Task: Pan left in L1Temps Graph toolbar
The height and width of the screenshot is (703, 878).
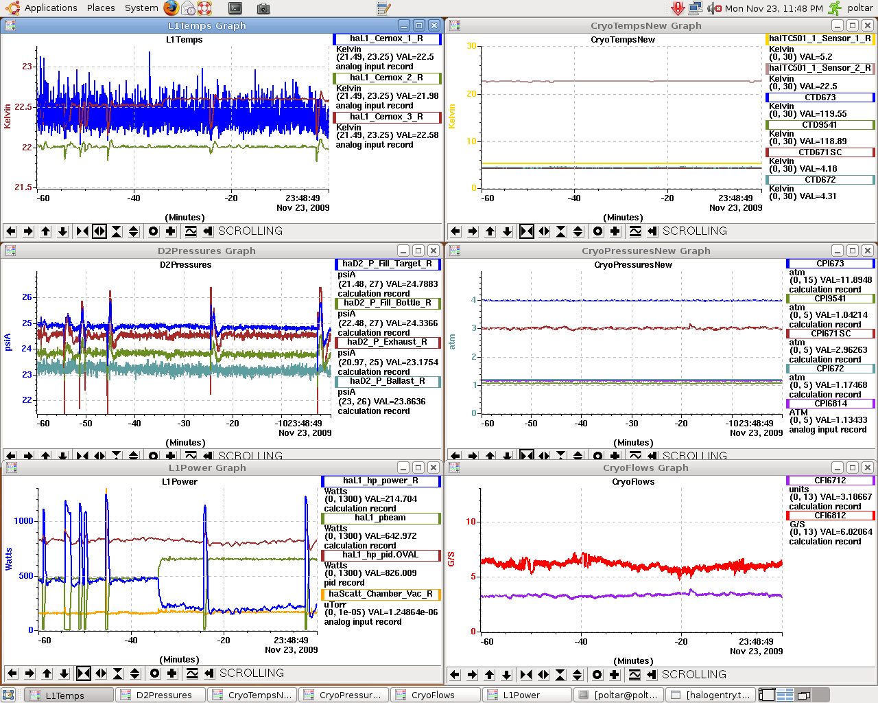Action: (11, 231)
